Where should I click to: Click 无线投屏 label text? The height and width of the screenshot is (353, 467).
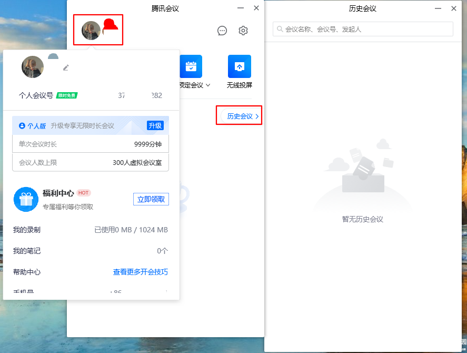240,85
